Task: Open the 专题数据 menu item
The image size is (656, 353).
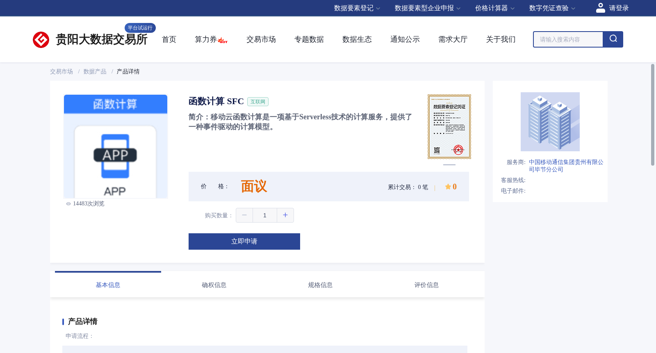Action: (x=309, y=39)
